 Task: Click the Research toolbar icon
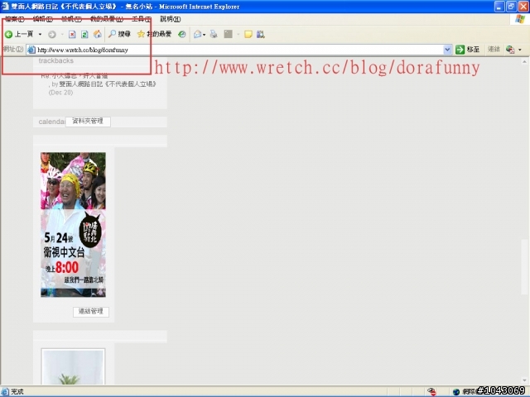tap(260, 34)
